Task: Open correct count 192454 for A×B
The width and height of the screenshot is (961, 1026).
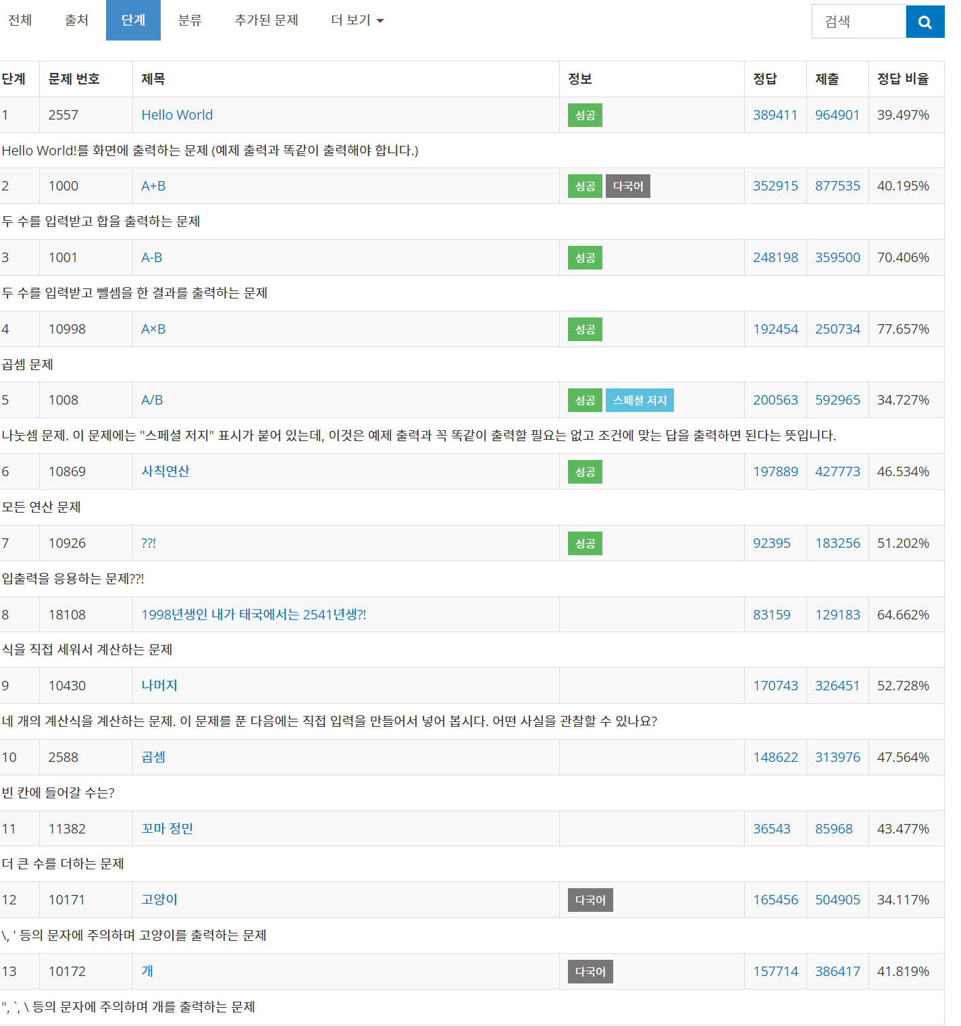Action: (775, 329)
